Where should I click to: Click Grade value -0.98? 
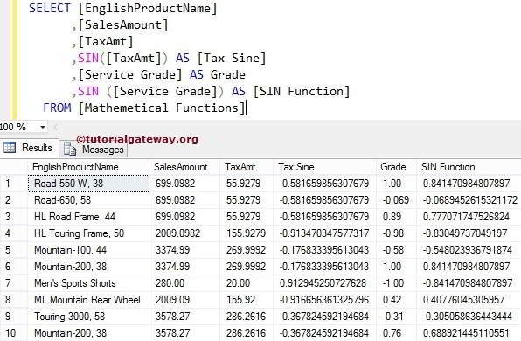click(x=393, y=233)
